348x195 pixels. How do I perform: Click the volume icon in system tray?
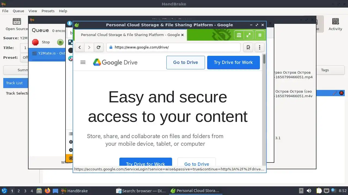coord(309,191)
